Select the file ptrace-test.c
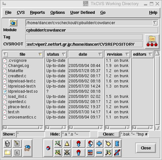The height and width of the screenshot is (160, 162). 19,107
